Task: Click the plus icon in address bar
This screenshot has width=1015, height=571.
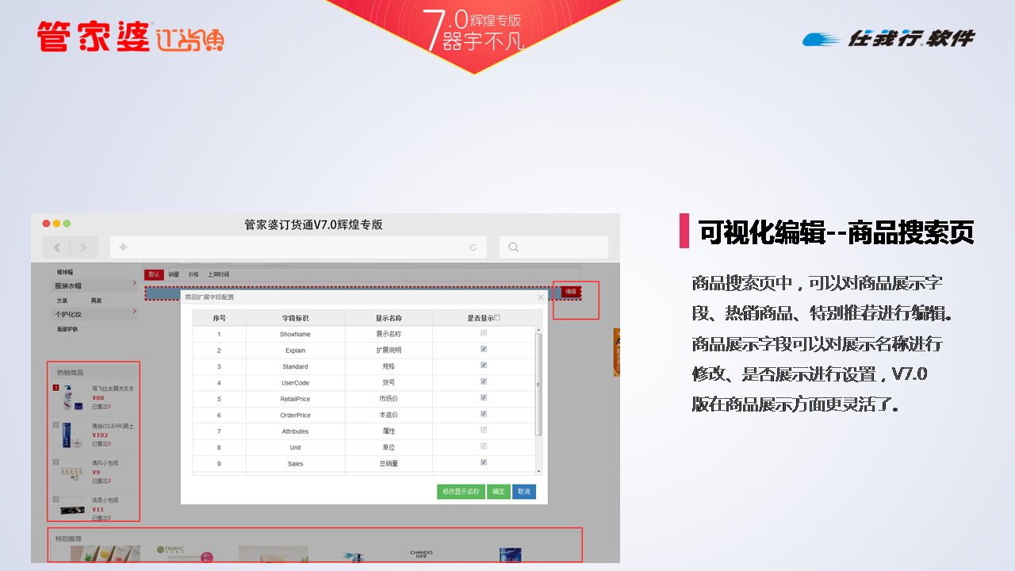Action: pos(123,247)
